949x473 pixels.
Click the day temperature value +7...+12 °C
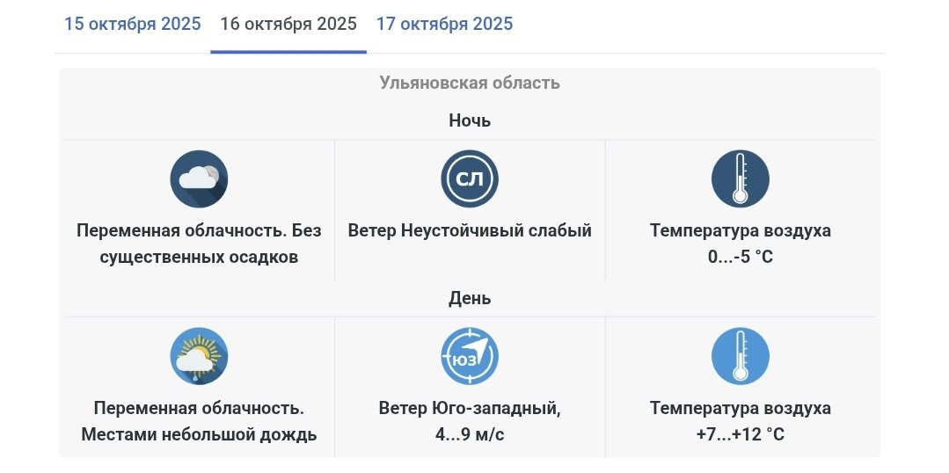tap(741, 435)
